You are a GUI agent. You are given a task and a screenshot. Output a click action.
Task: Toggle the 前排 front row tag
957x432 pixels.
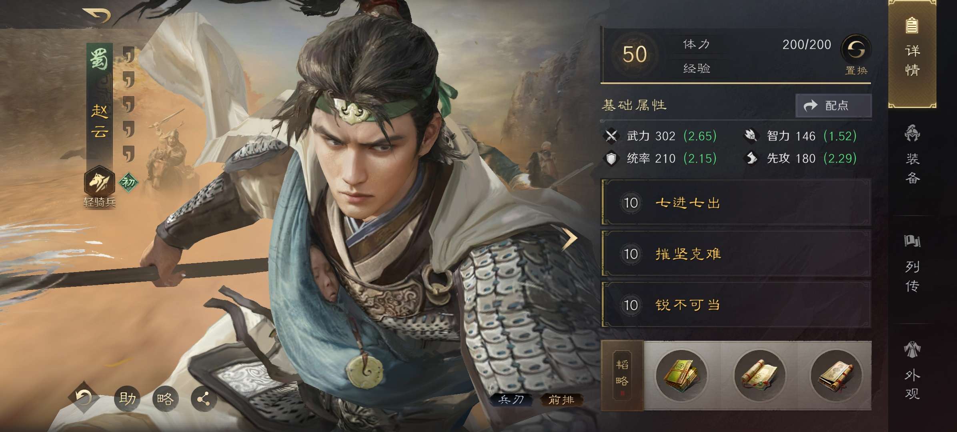(561, 400)
